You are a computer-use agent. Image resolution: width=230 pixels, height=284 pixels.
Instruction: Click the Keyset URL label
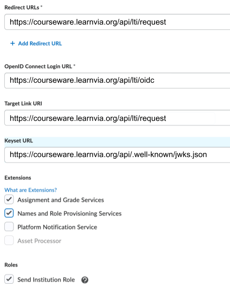click(x=19, y=141)
